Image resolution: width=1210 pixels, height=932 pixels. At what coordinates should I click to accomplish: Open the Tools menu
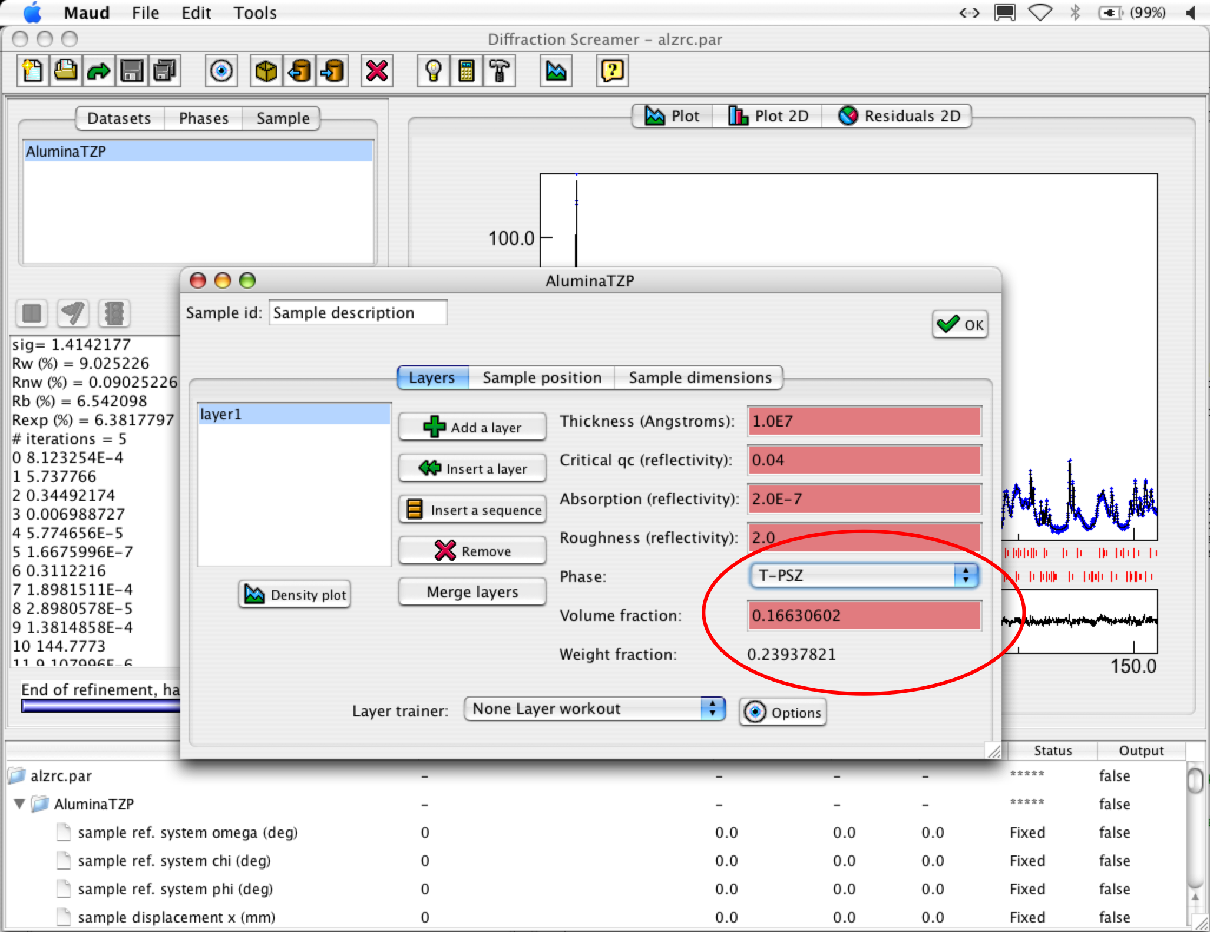[x=254, y=13]
